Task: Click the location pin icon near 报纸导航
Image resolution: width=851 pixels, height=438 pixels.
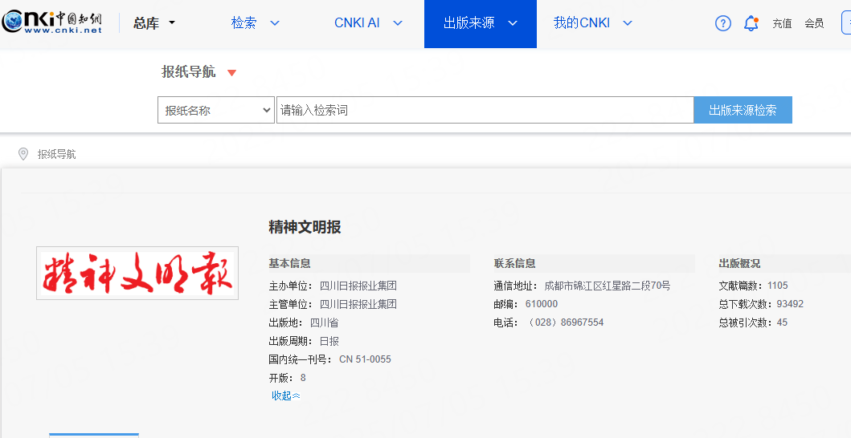Action: (x=23, y=154)
